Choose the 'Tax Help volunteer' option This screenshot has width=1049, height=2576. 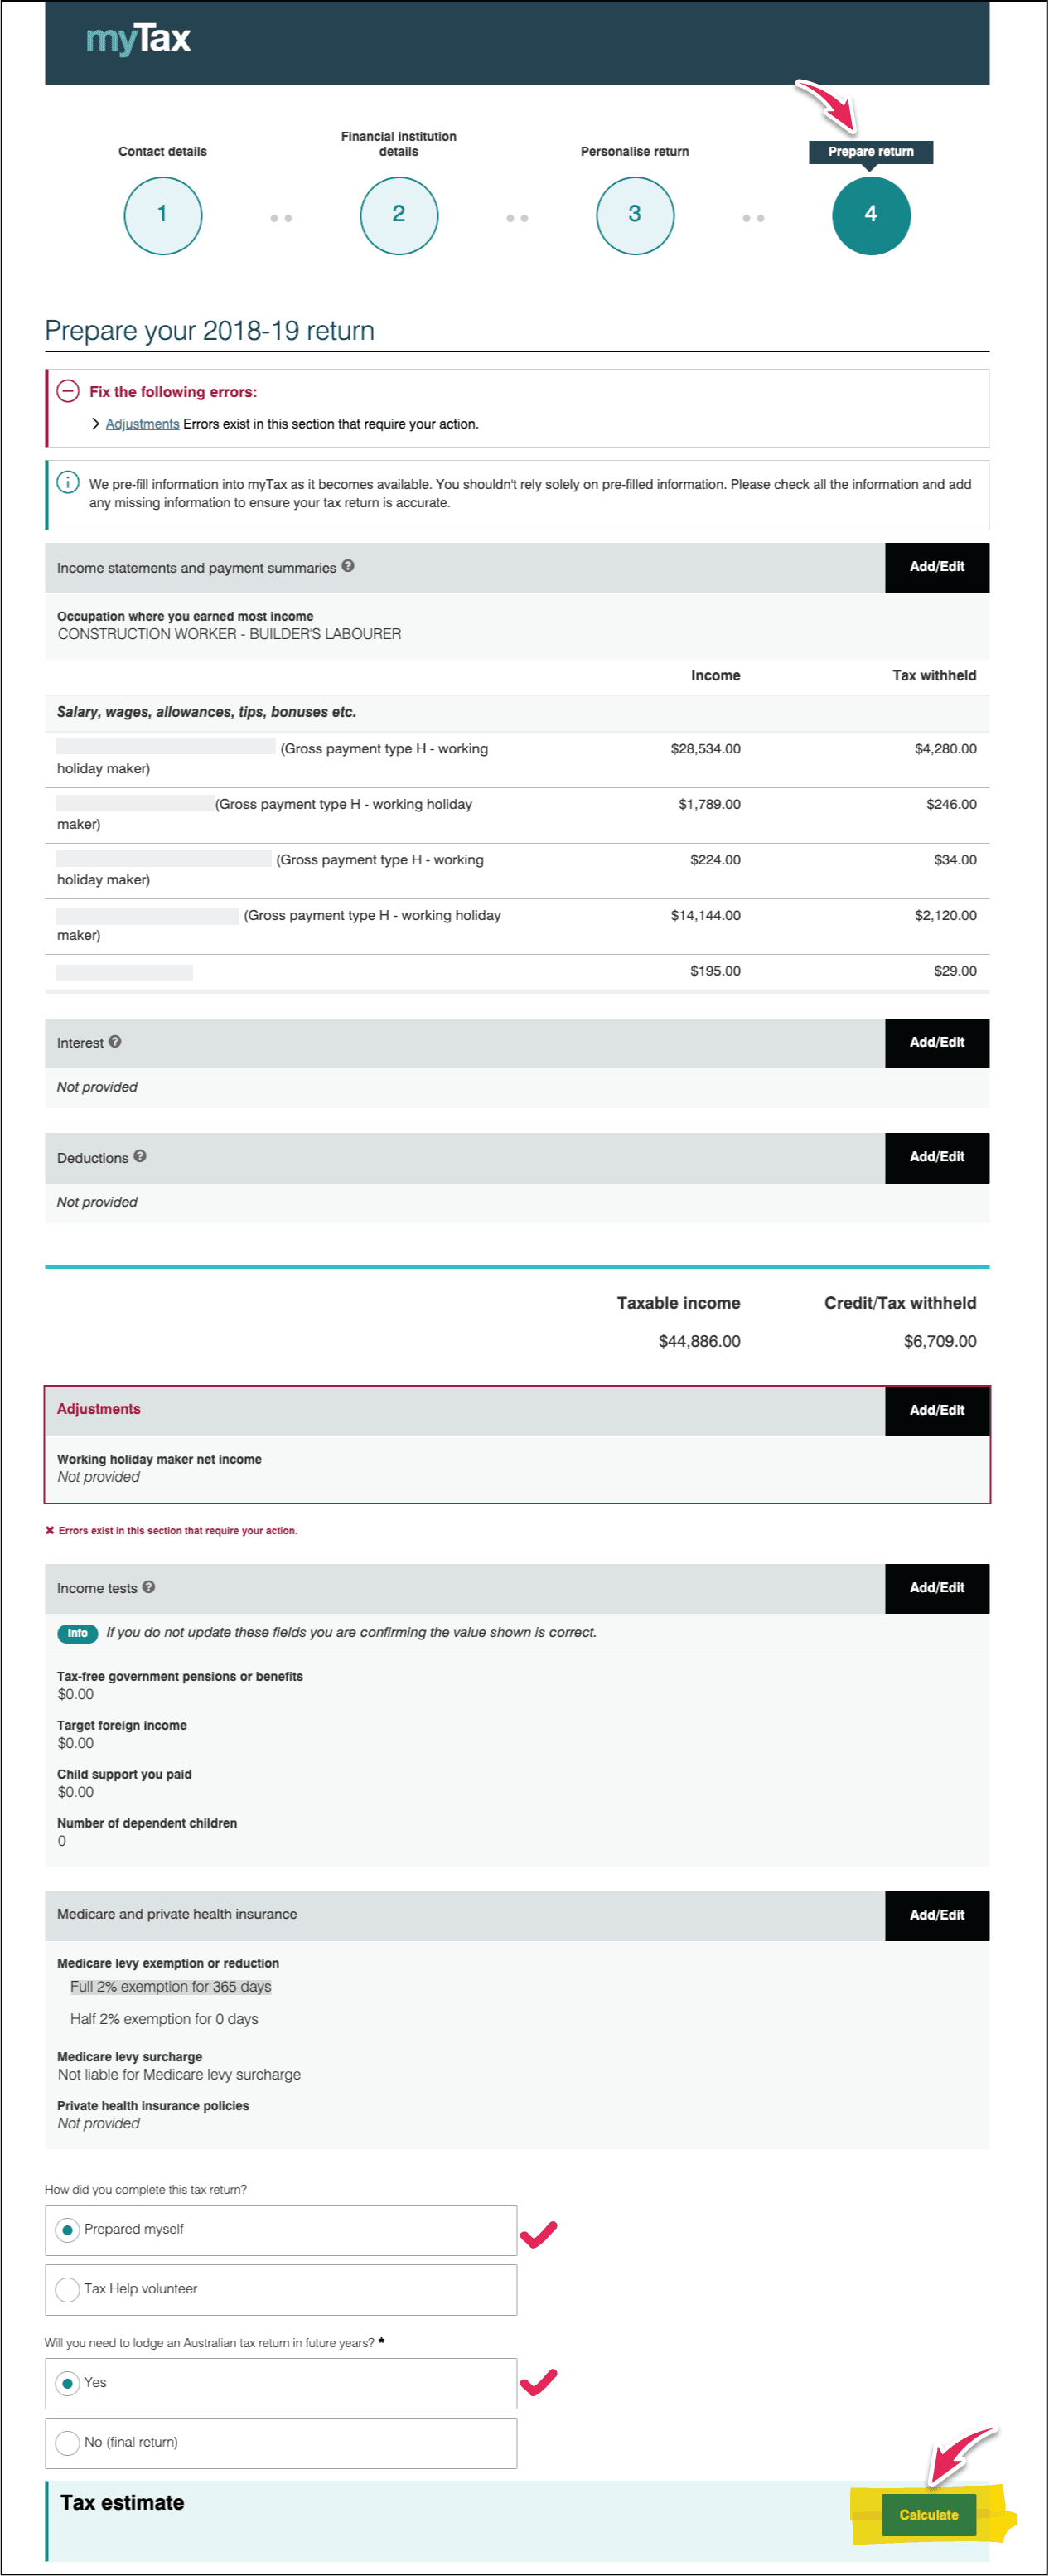pos(68,2289)
